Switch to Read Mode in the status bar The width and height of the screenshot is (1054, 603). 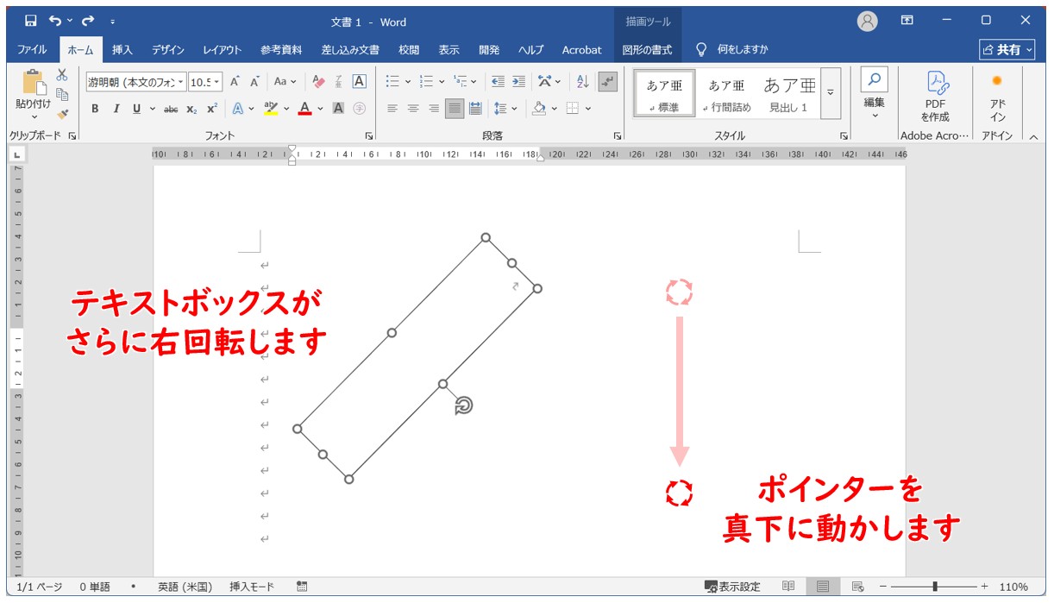(x=788, y=587)
